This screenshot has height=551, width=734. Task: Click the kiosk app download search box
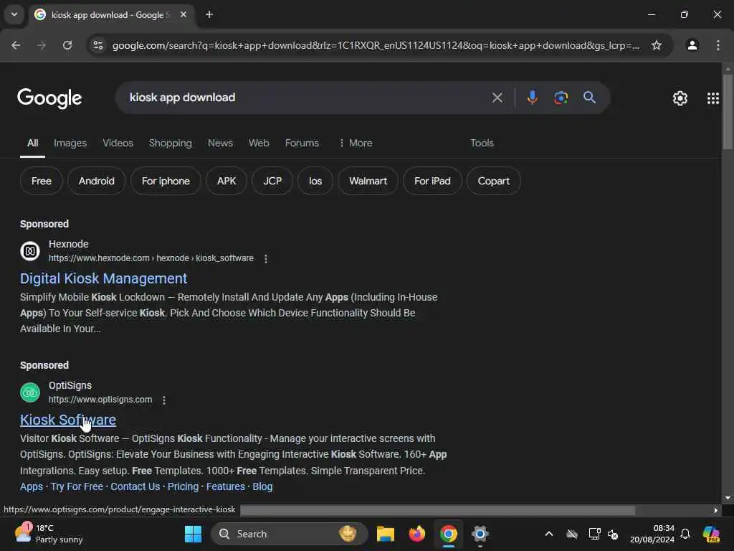point(304,98)
